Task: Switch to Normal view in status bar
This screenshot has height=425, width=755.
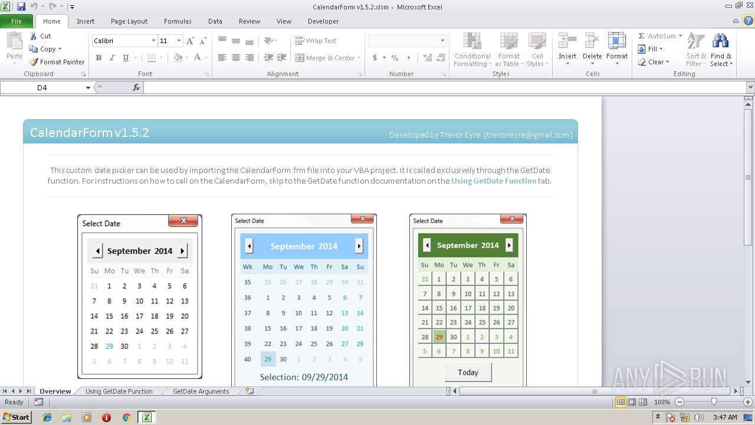Action: coord(621,402)
